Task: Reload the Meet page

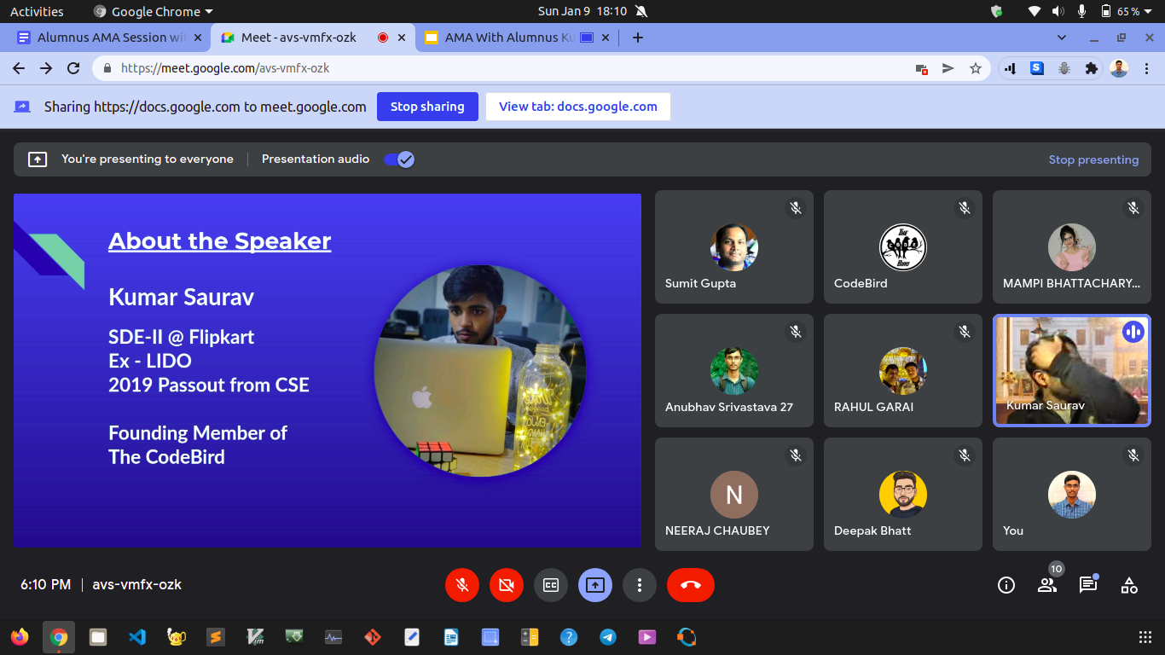Action: click(x=73, y=68)
